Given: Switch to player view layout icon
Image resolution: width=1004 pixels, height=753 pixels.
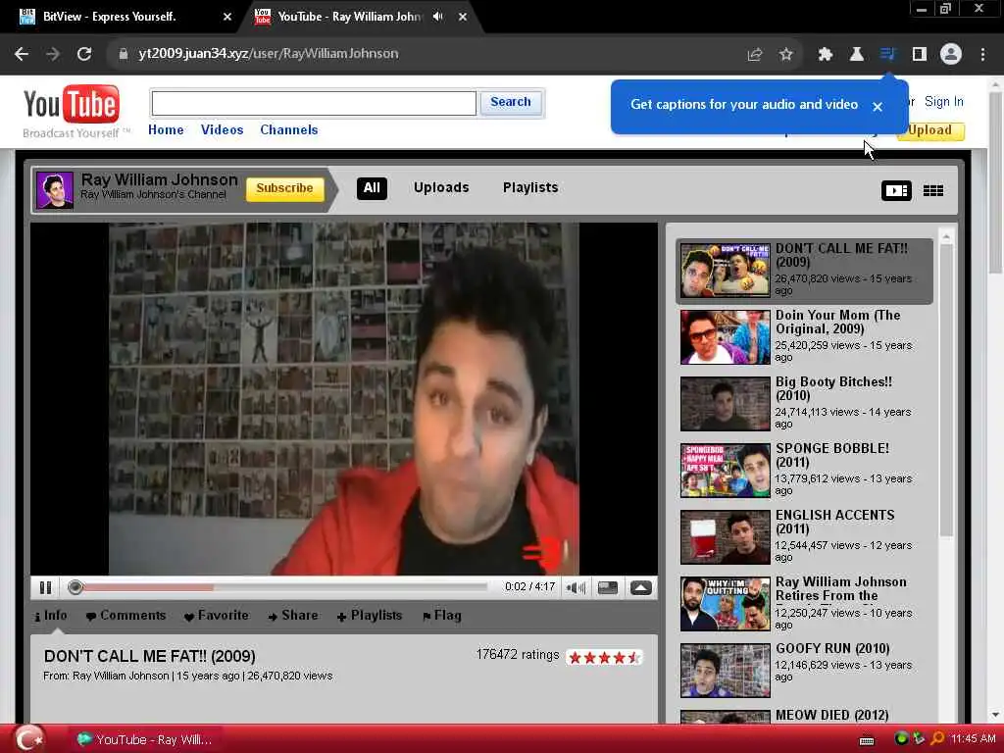Looking at the screenshot, I should point(896,190).
